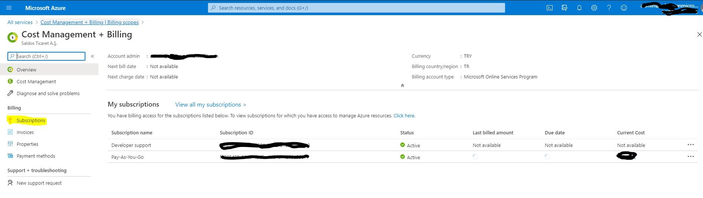The image size is (703, 198).
Task: Click the Overview menu icon
Action: tap(10, 70)
